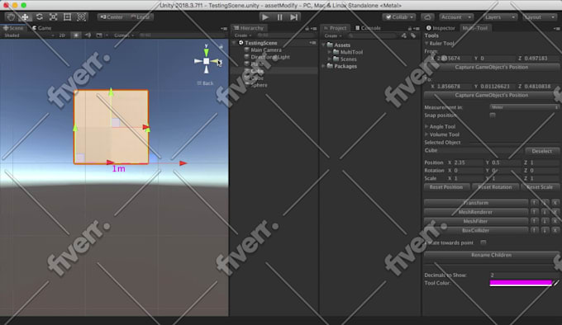562x325 pixels.
Task: Click the Deselect button
Action: [x=542, y=151]
